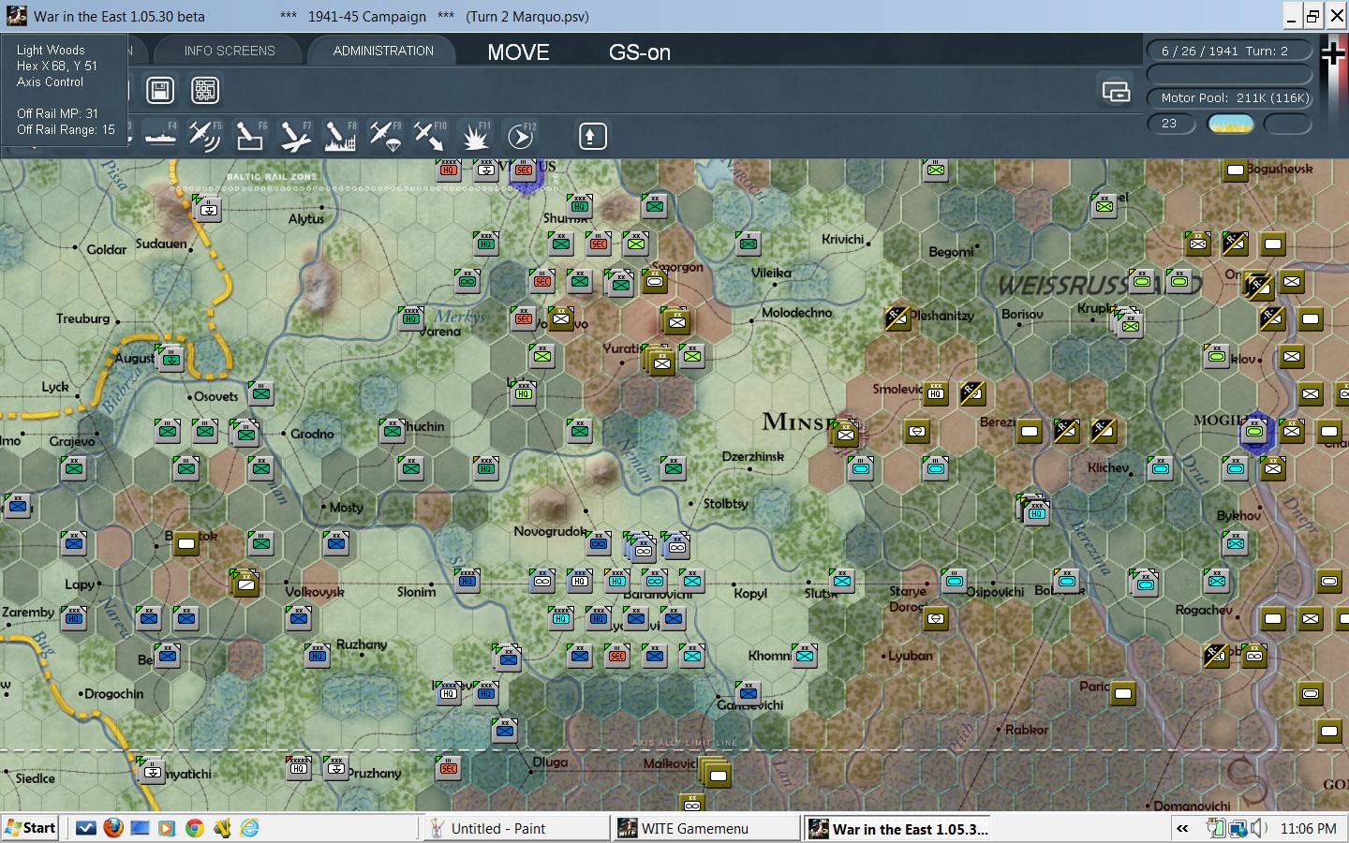Select the F4 naval transport mode icon
This screenshot has width=1349, height=843.
pos(160,137)
